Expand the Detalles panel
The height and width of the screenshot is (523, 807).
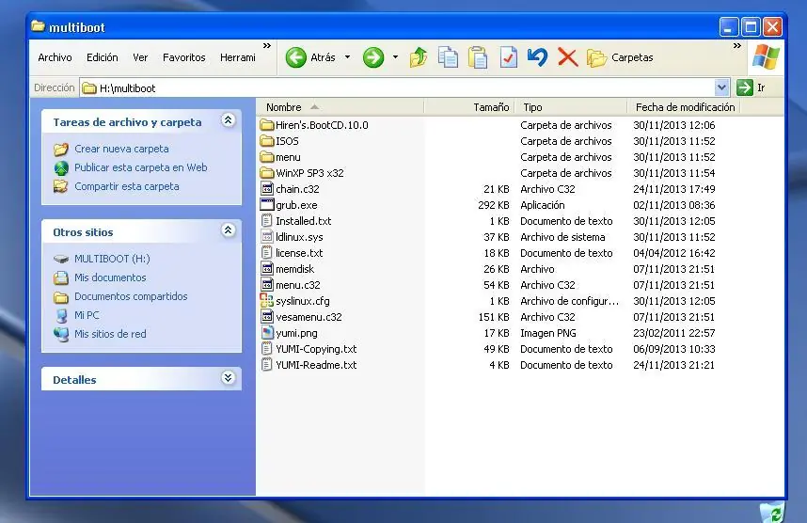pyautogui.click(x=228, y=378)
